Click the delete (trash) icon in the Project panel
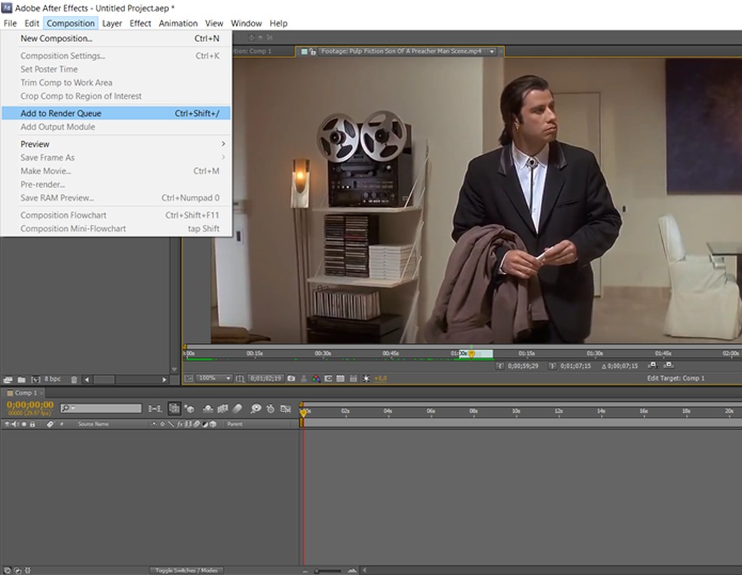The width and height of the screenshot is (742, 575). (74, 379)
